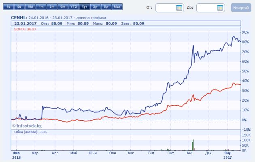Show the Max range chart

(117, 7)
